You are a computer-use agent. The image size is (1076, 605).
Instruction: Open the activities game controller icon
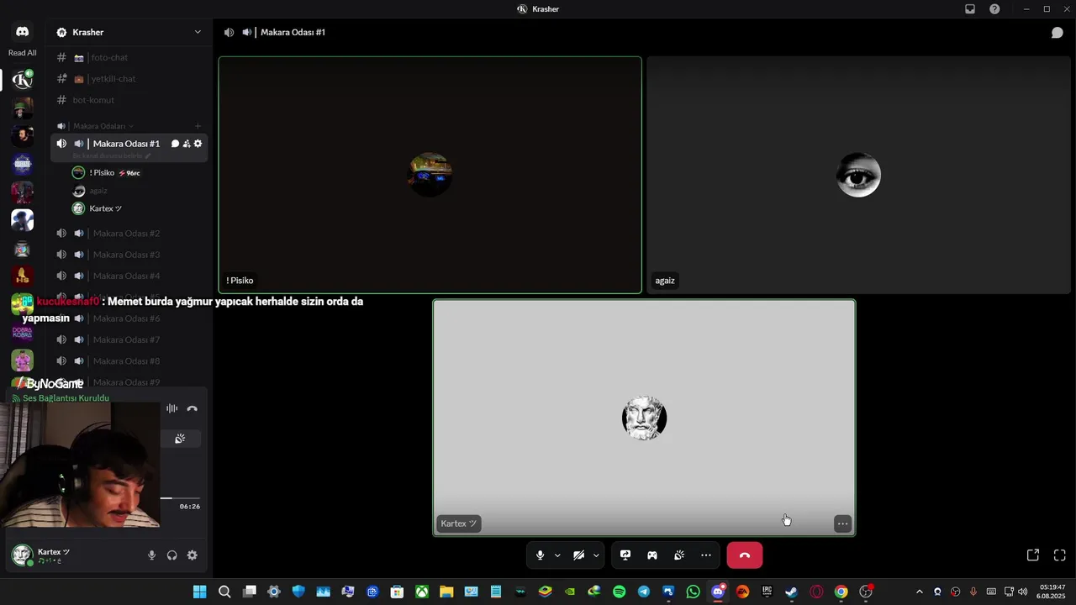point(652,555)
